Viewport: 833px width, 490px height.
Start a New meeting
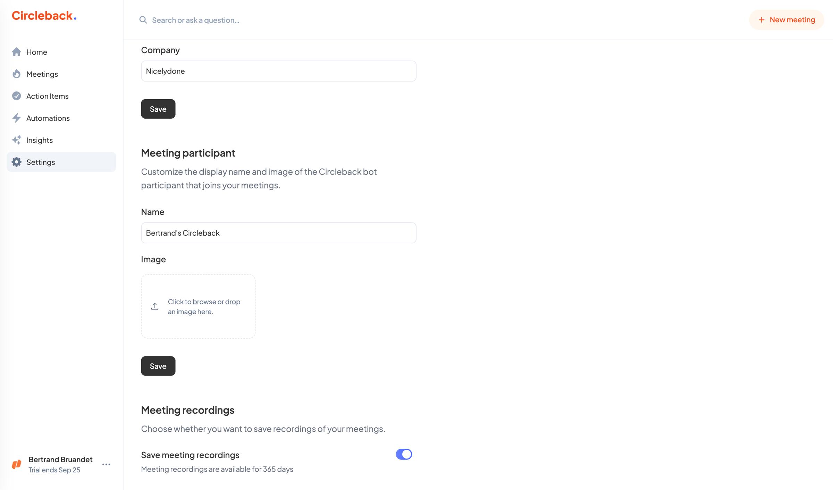[786, 20]
